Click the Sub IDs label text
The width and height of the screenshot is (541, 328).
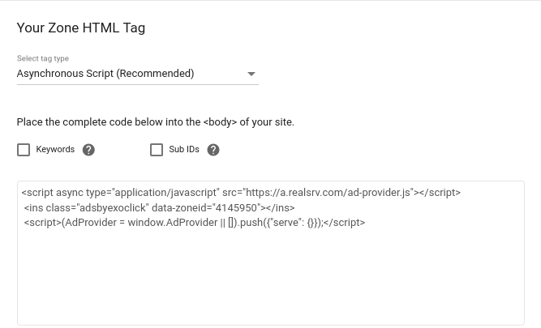point(184,150)
